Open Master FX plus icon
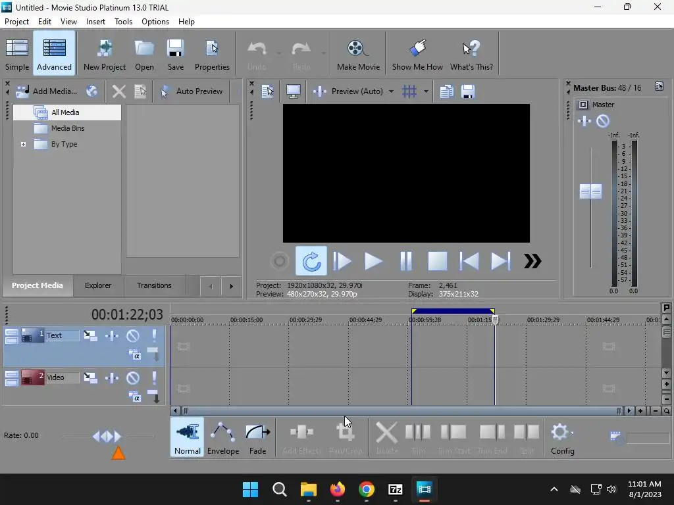 pos(584,121)
